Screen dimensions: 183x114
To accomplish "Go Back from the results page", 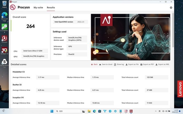I will point(94,64).
